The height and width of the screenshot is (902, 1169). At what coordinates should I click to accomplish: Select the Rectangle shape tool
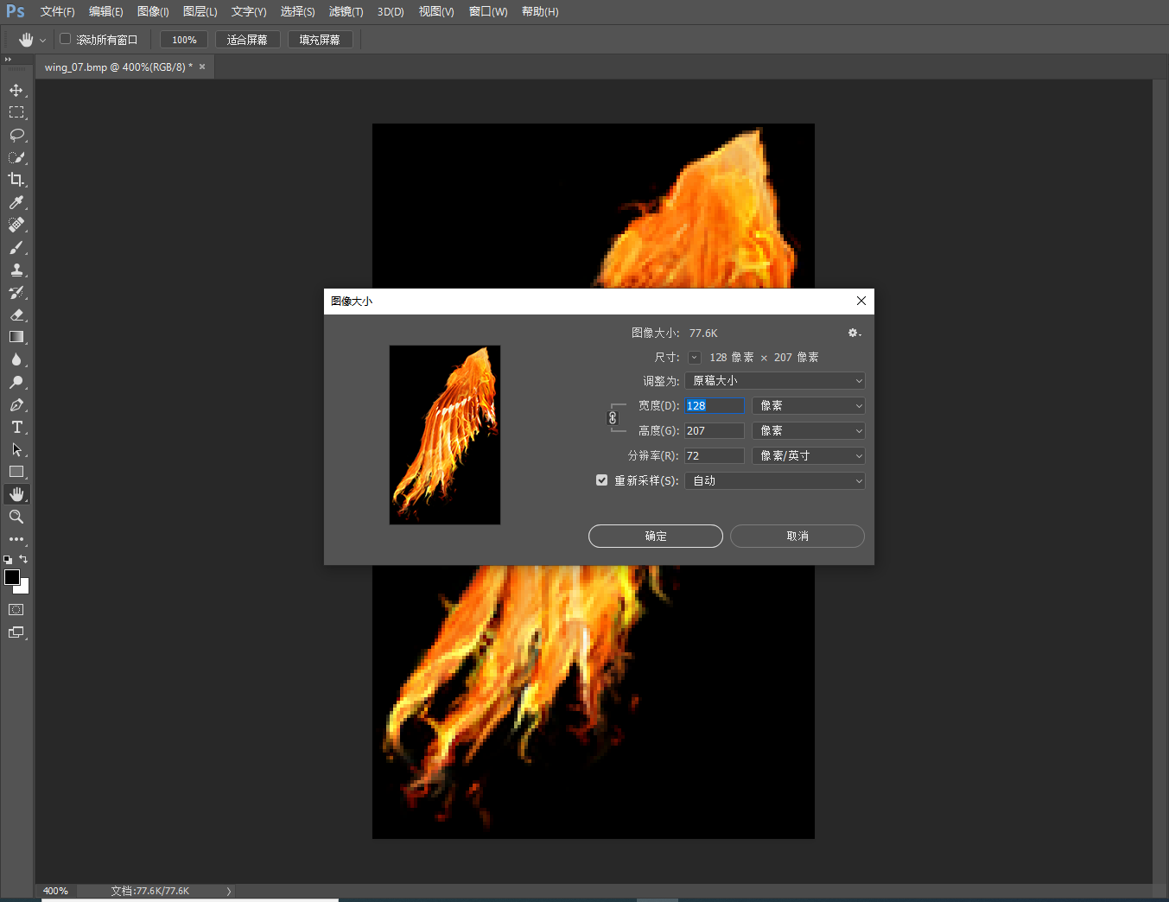pos(16,472)
